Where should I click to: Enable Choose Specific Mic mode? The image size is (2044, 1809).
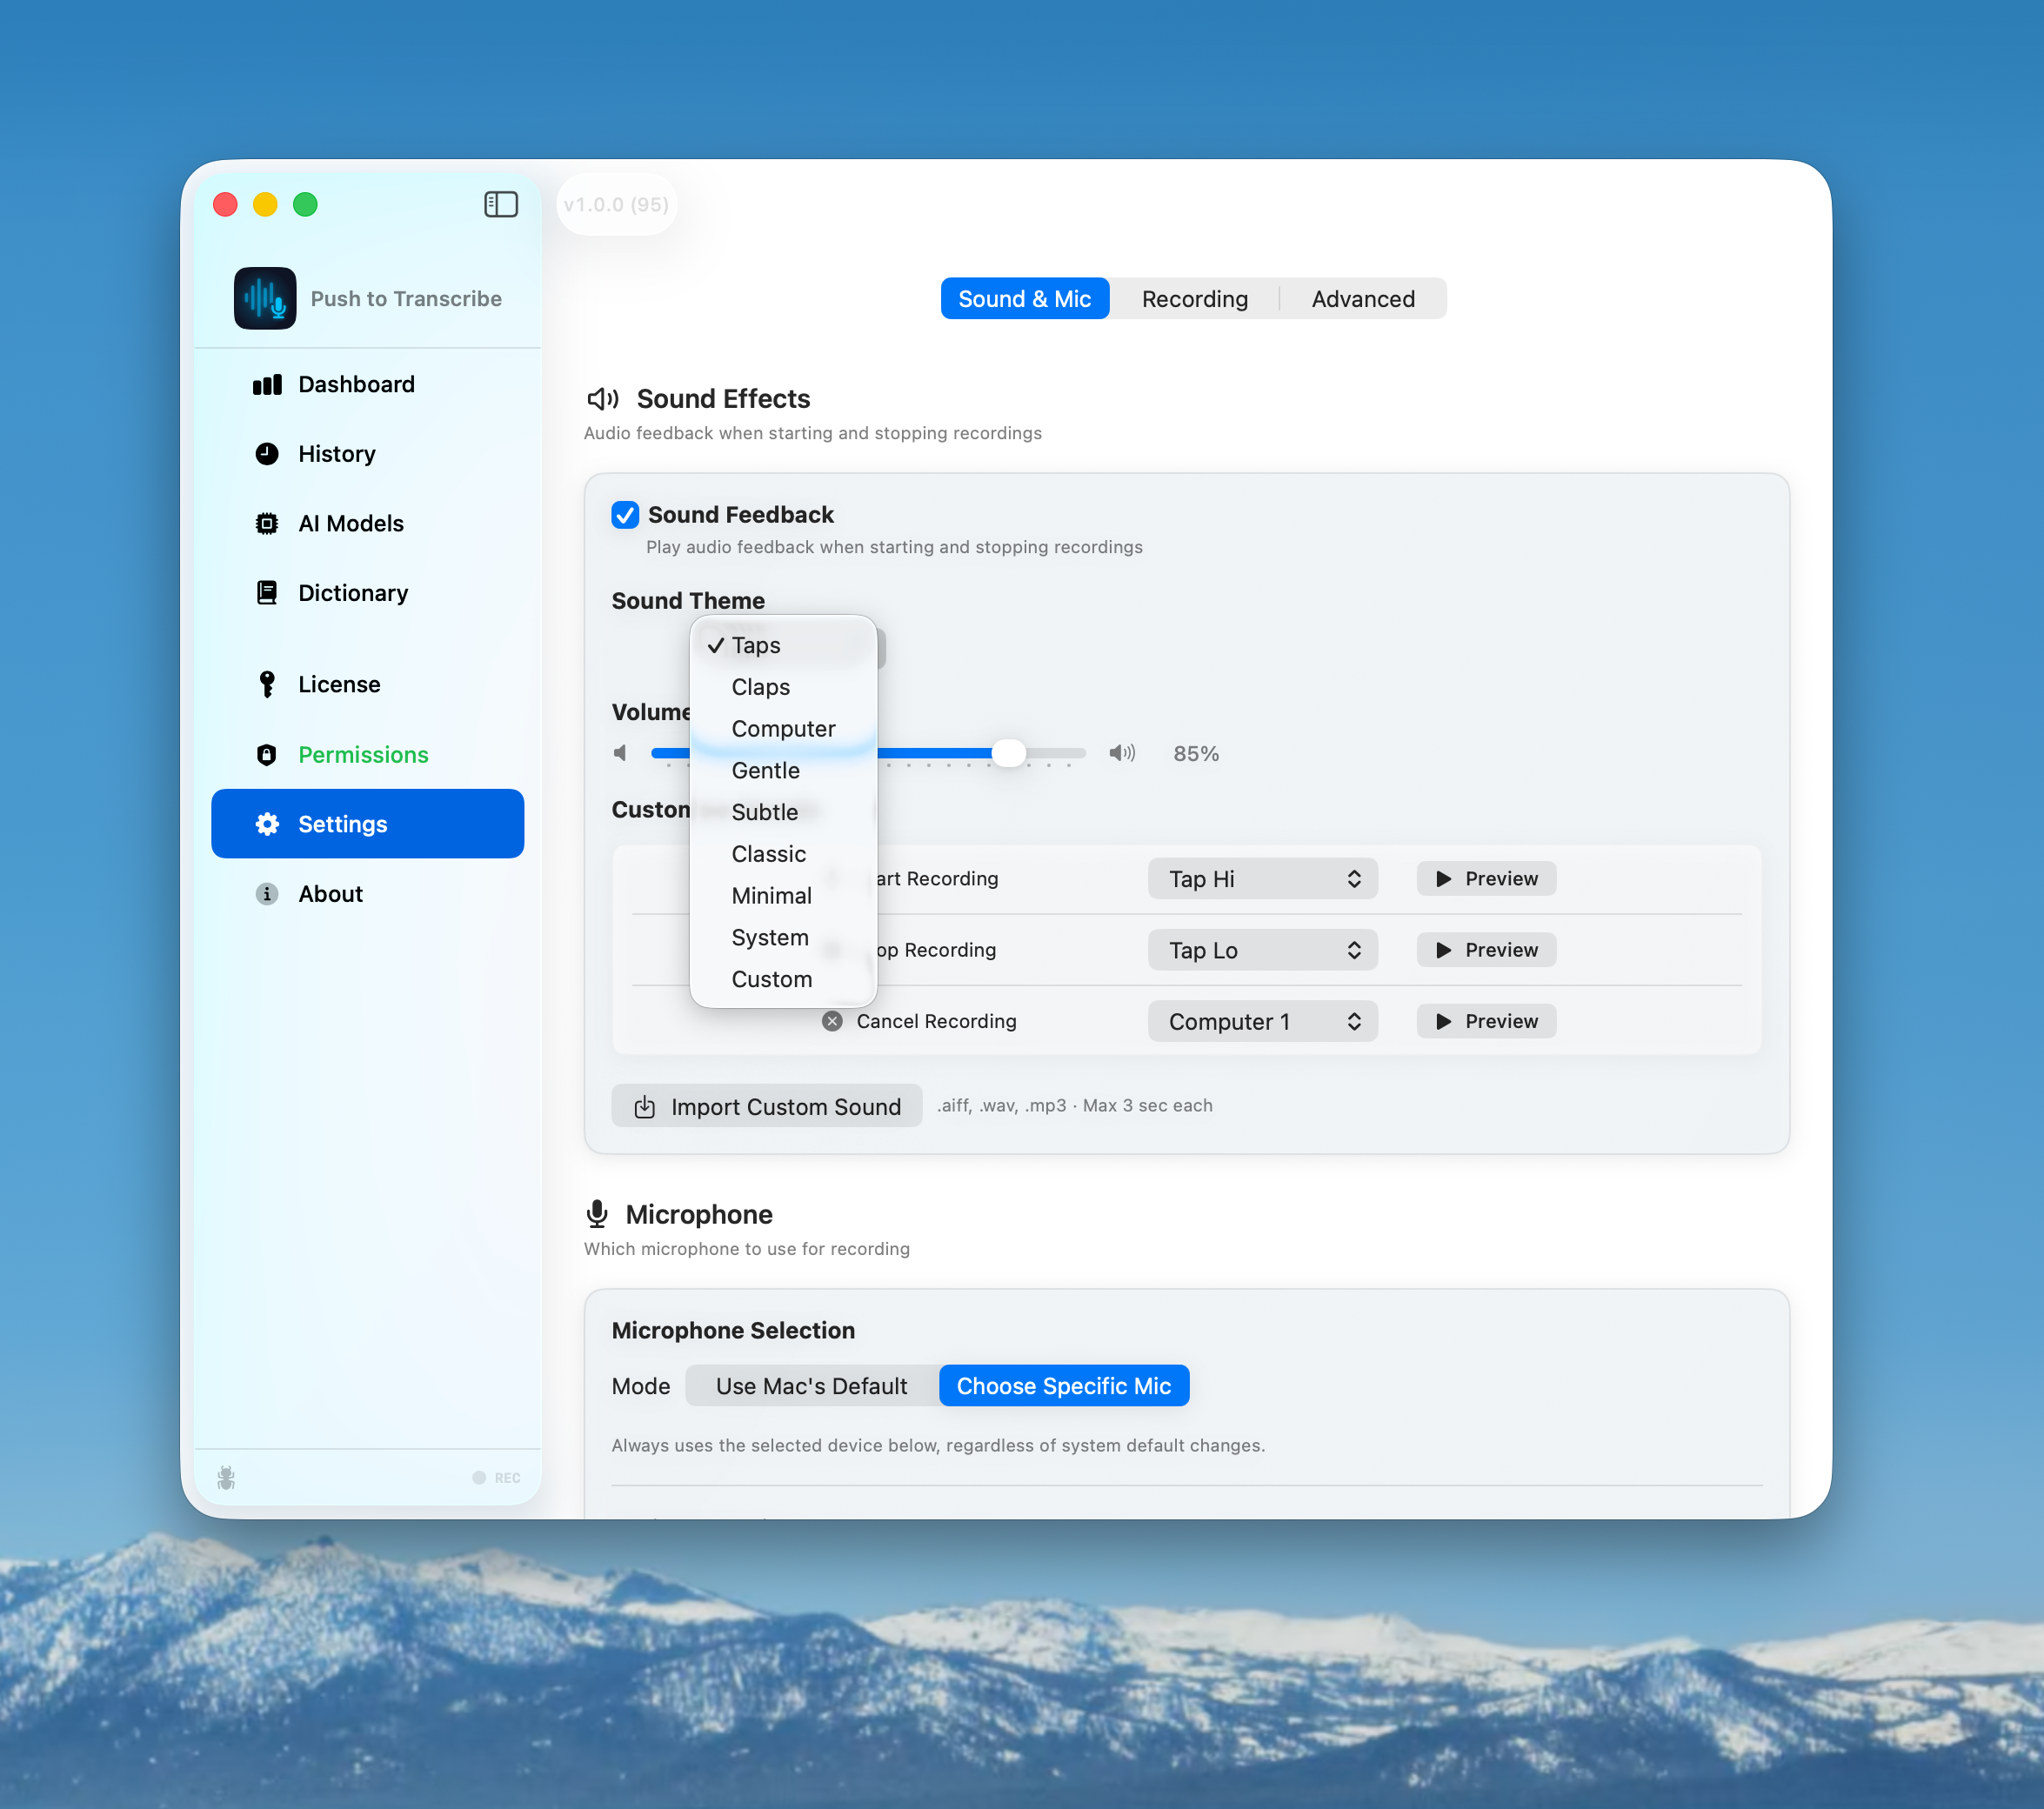1063,1385
